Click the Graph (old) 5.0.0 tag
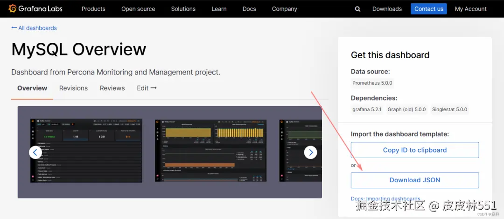 coord(406,110)
